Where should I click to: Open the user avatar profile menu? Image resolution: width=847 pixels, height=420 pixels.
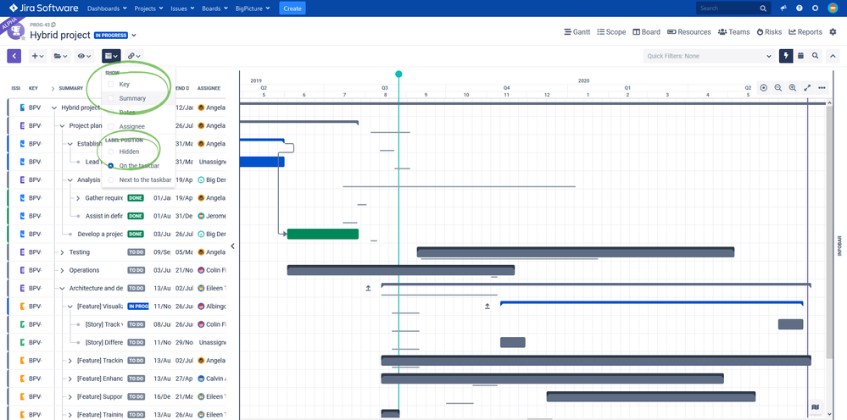point(833,8)
